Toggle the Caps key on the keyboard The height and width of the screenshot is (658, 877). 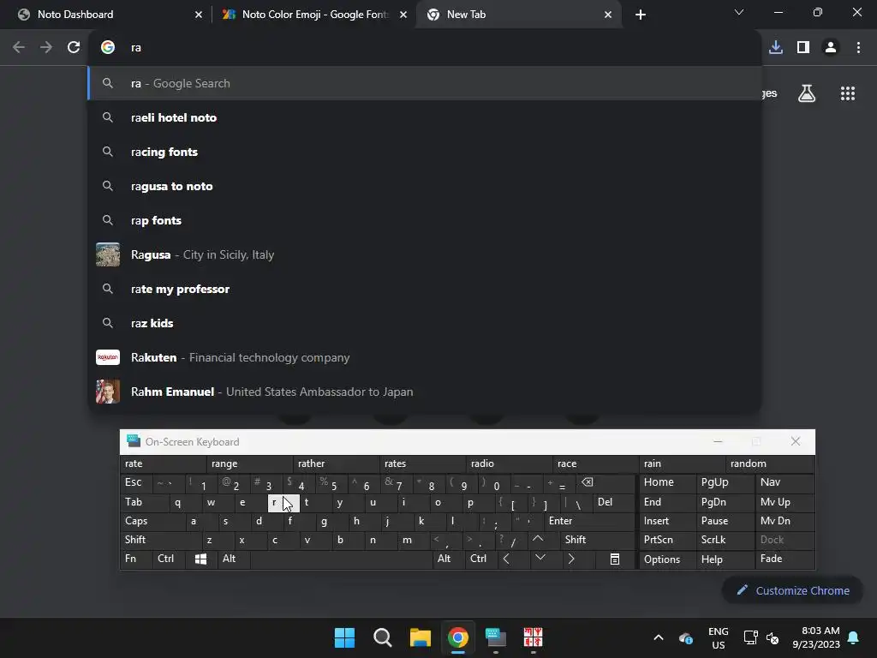(x=152, y=521)
